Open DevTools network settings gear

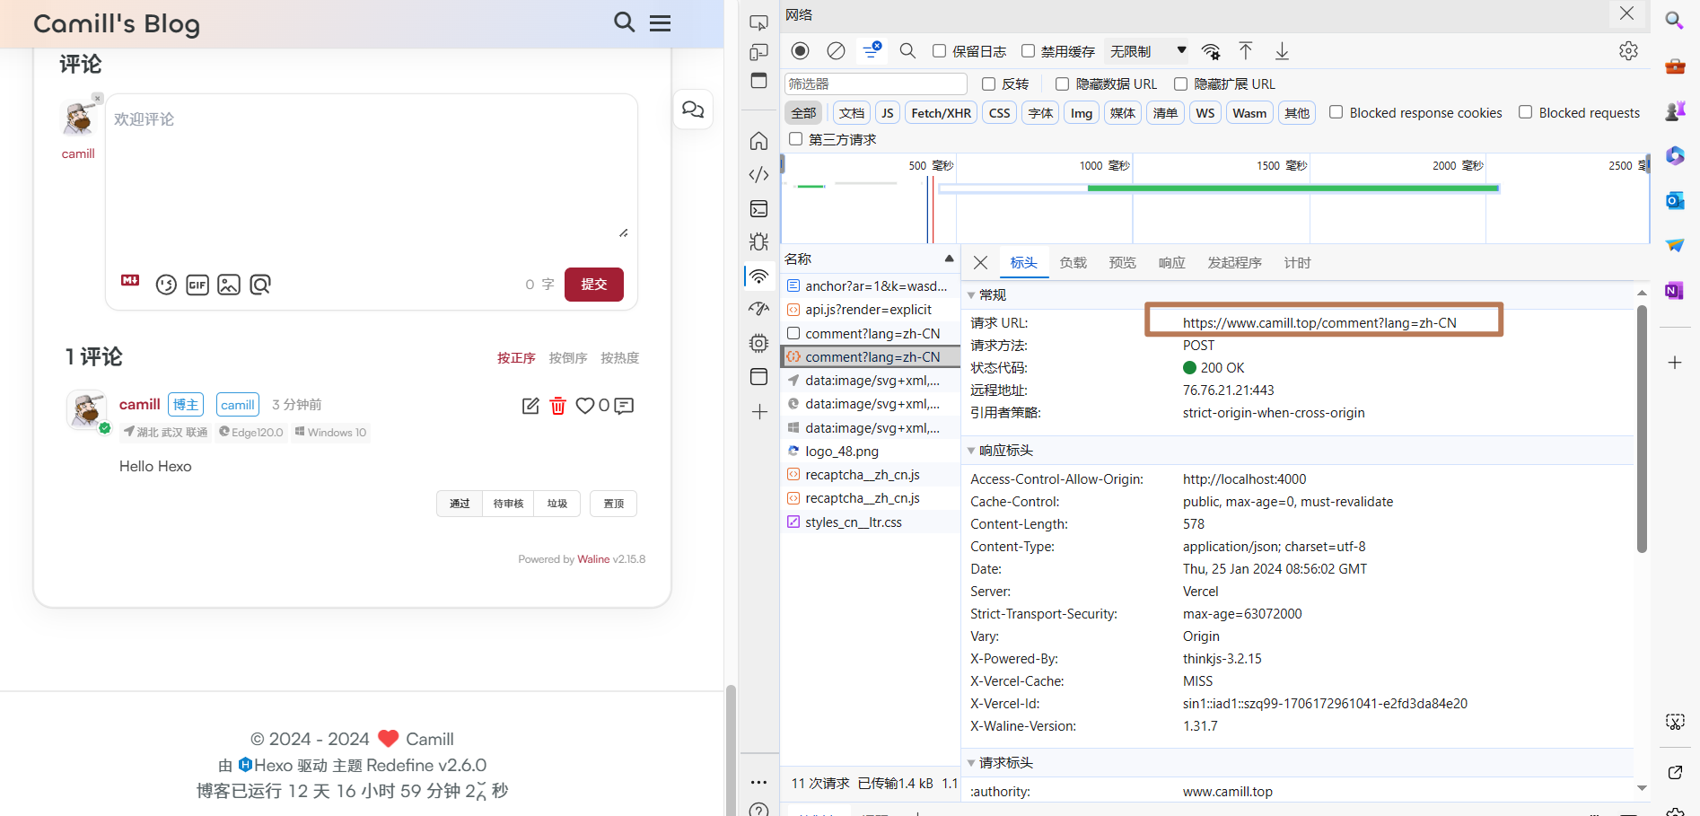1628,51
